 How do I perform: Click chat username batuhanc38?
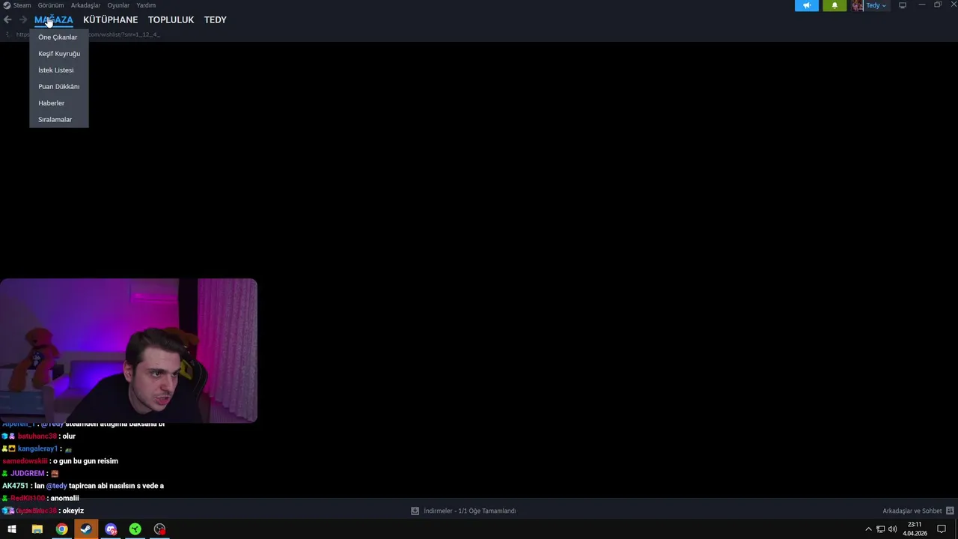coord(37,436)
